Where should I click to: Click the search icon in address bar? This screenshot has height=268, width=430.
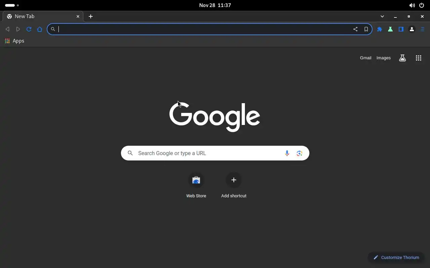(53, 29)
